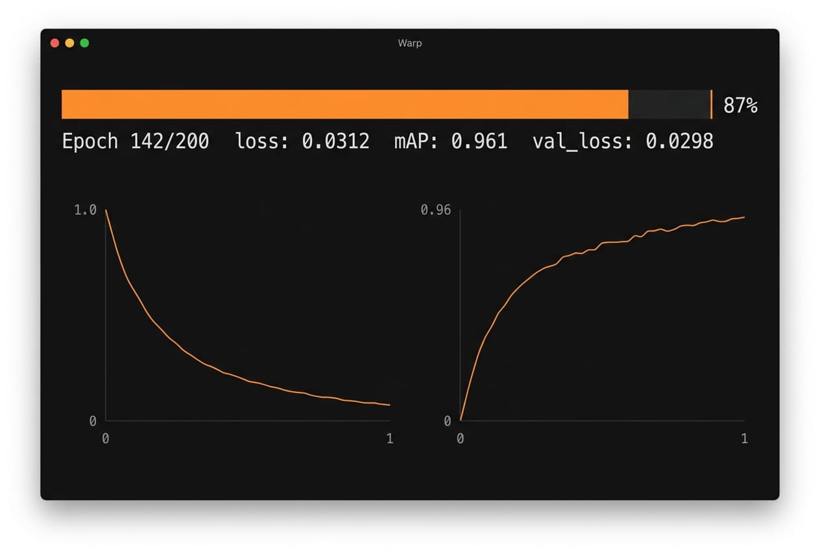Click the unfilled dark progress bar segment

coord(669,104)
